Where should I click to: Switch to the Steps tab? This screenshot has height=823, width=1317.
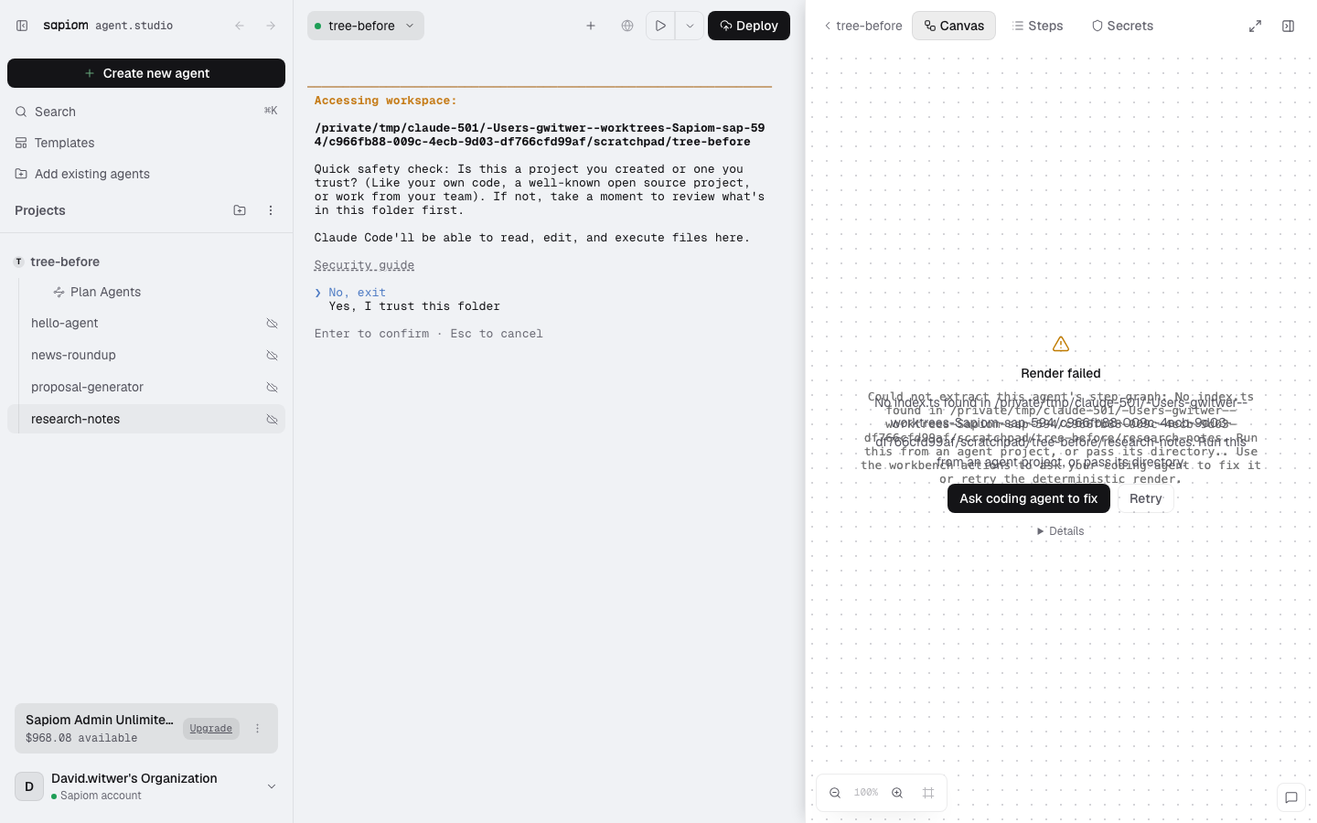pyautogui.click(x=1037, y=26)
